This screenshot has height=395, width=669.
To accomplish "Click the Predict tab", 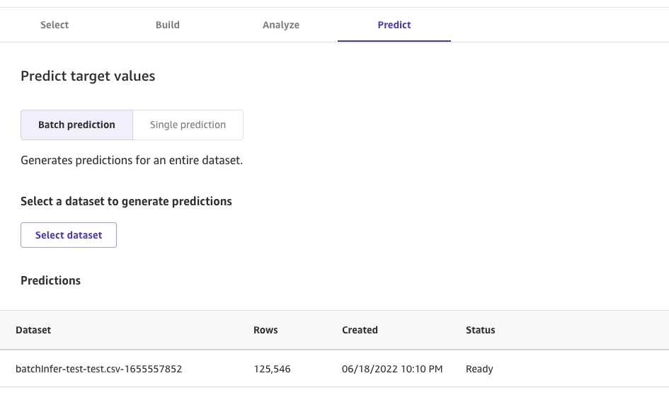I will (394, 25).
